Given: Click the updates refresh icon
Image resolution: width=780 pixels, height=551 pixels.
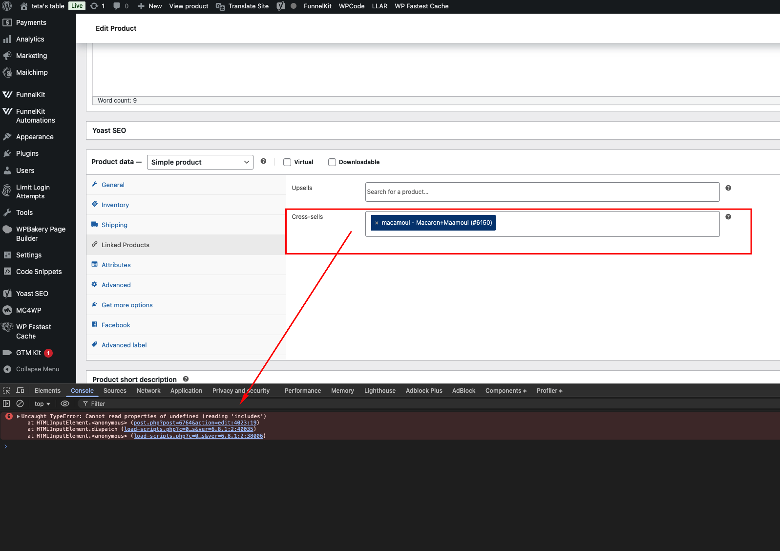Looking at the screenshot, I should 94,6.
